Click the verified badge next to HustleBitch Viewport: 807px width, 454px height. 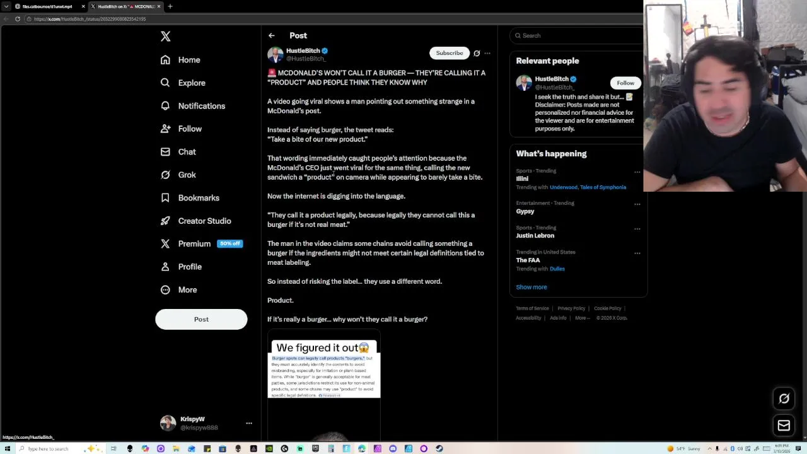[325, 50]
